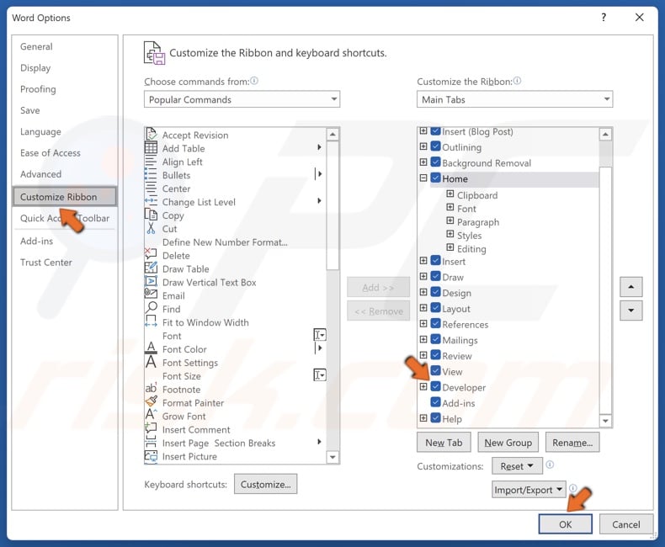Click the Insert Page Section Breaks icon
The image size is (665, 547).
[151, 443]
